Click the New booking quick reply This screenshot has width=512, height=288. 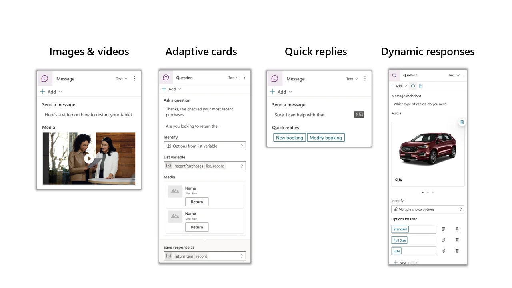[x=289, y=137]
